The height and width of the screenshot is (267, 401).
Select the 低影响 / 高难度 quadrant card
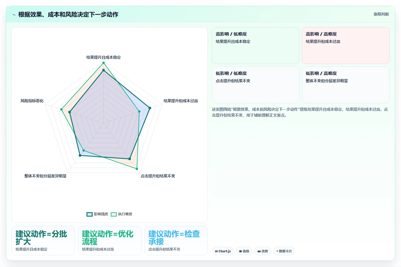[x=346, y=85]
